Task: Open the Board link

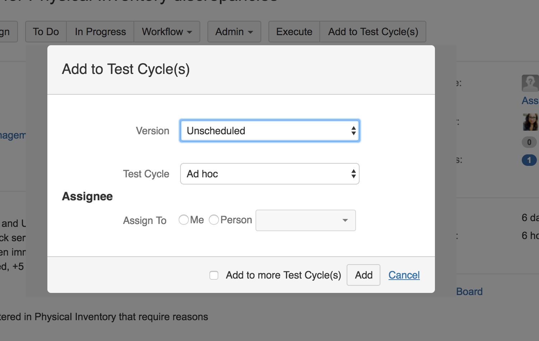Action: click(x=469, y=291)
